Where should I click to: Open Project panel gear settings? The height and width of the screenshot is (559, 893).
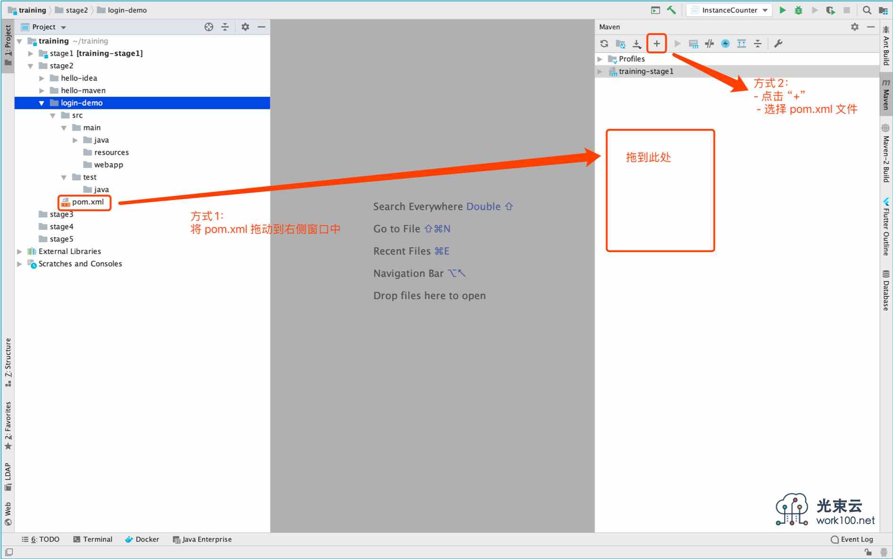245,27
